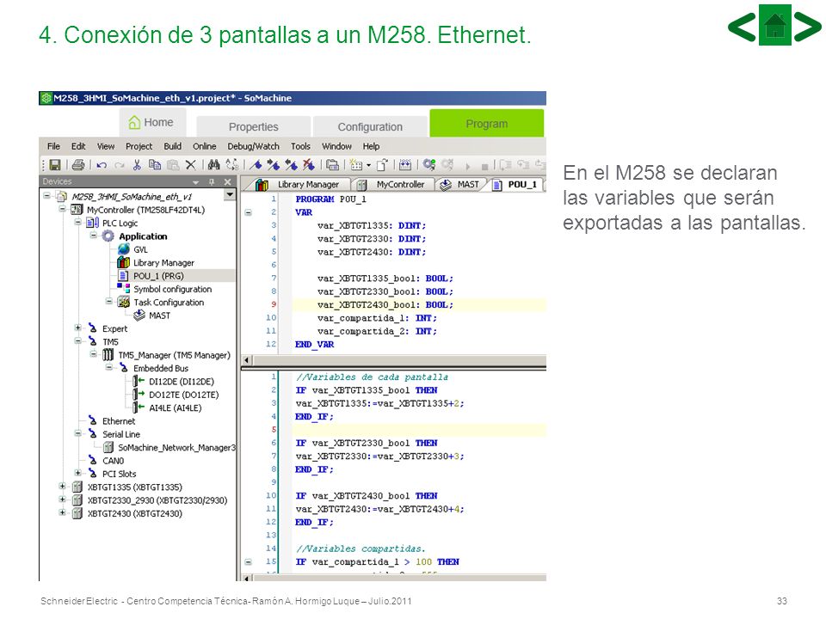Click the Paste icon in the toolbar
This screenshot has width=826, height=619.
point(173,165)
